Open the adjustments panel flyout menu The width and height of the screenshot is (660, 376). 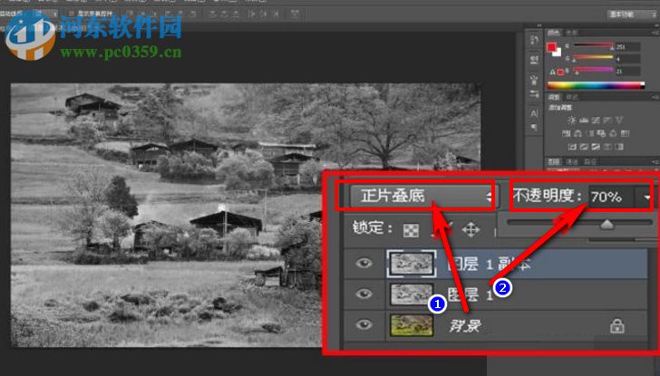pos(655,98)
